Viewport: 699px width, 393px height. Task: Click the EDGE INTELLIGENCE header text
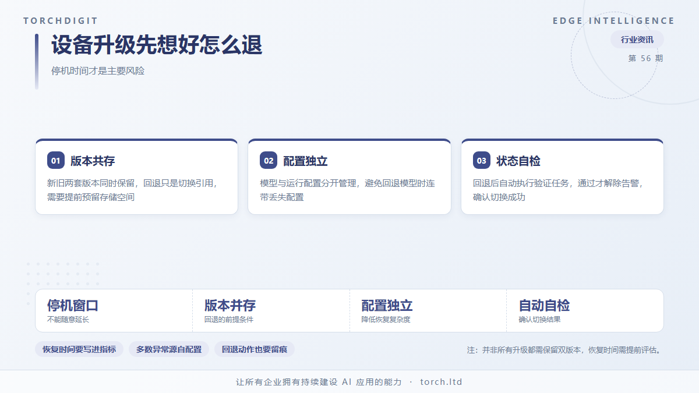click(614, 21)
